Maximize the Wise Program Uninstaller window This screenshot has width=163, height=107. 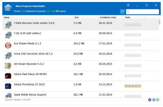(x=147, y=5)
